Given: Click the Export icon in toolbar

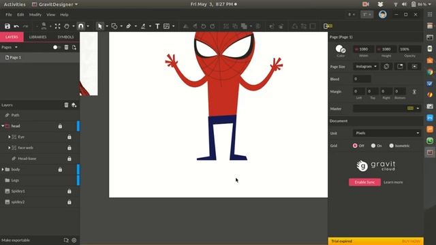Looking at the screenshot, I should (x=328, y=26).
